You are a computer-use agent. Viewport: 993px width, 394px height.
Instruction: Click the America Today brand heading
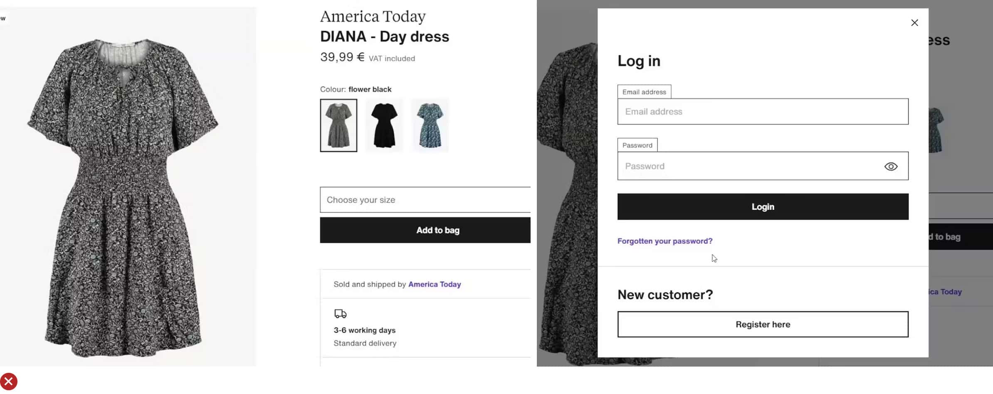[373, 17]
